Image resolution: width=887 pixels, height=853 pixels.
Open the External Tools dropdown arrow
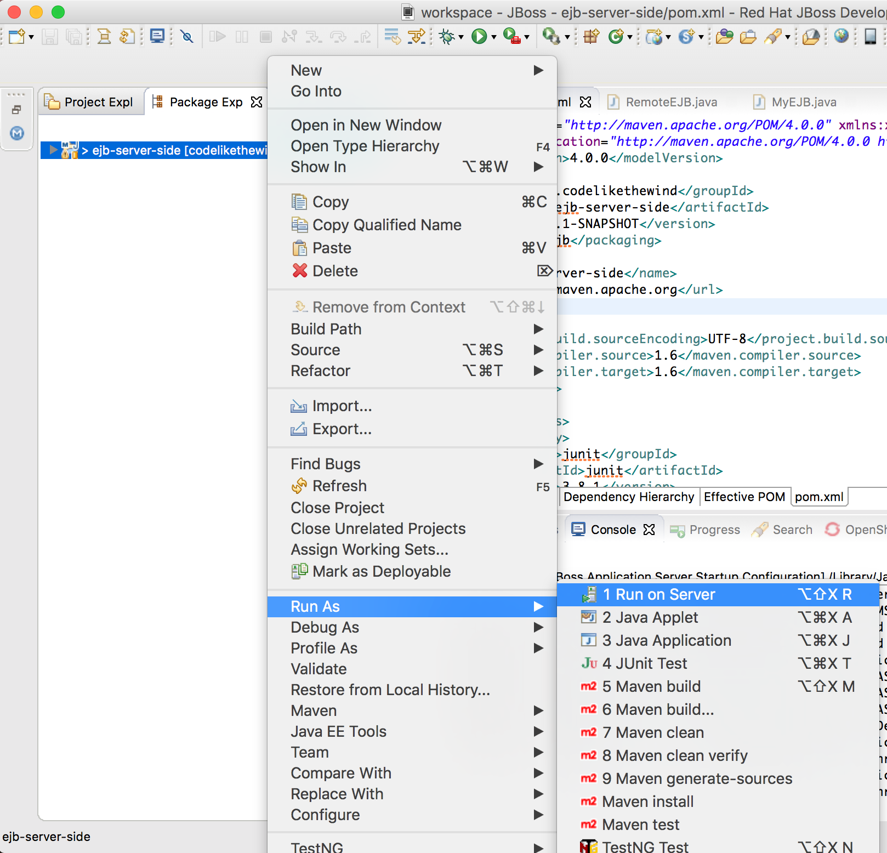coord(567,37)
